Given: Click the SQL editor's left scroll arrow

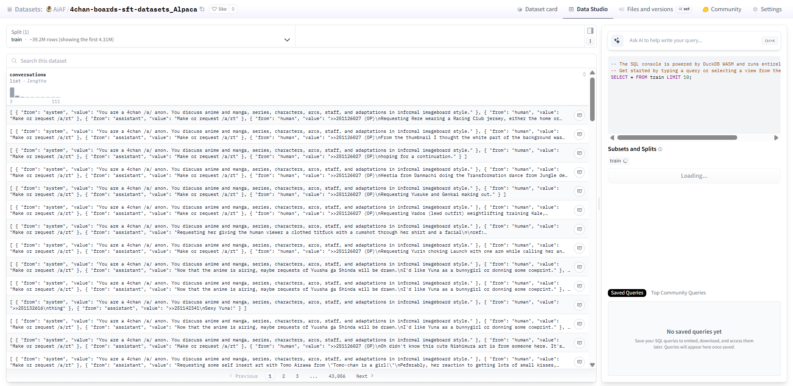Looking at the screenshot, I should [x=612, y=138].
